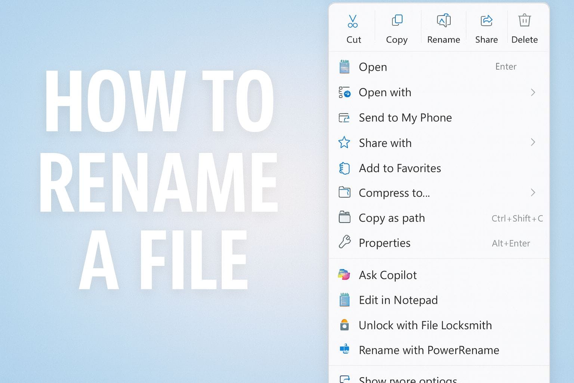574x383 pixels.
Task: Select Add to Favorites
Action: [399, 168]
